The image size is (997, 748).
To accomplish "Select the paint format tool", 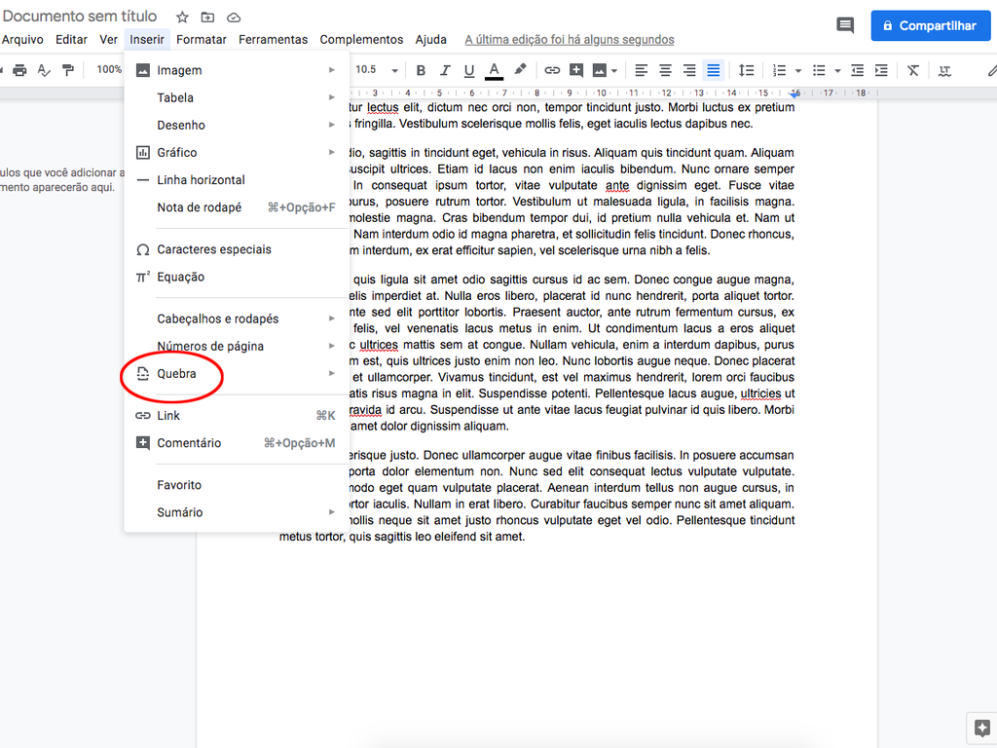I will click(67, 70).
